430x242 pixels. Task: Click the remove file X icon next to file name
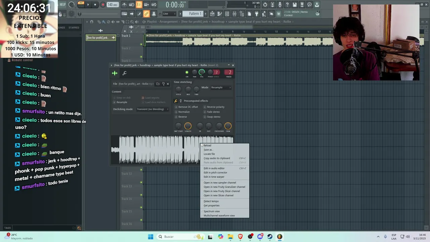pyautogui.click(x=168, y=84)
